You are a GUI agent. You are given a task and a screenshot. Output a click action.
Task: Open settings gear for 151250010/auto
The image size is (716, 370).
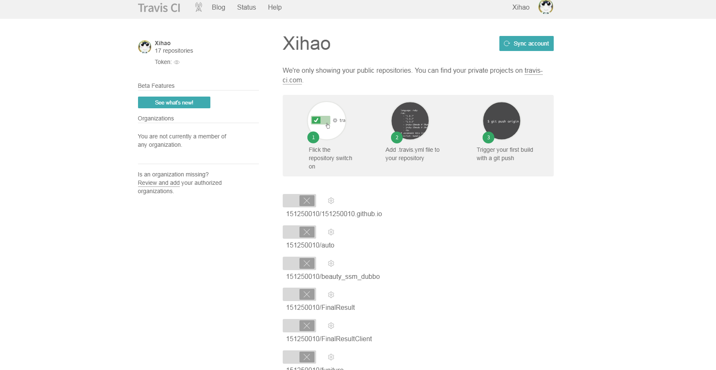click(331, 232)
